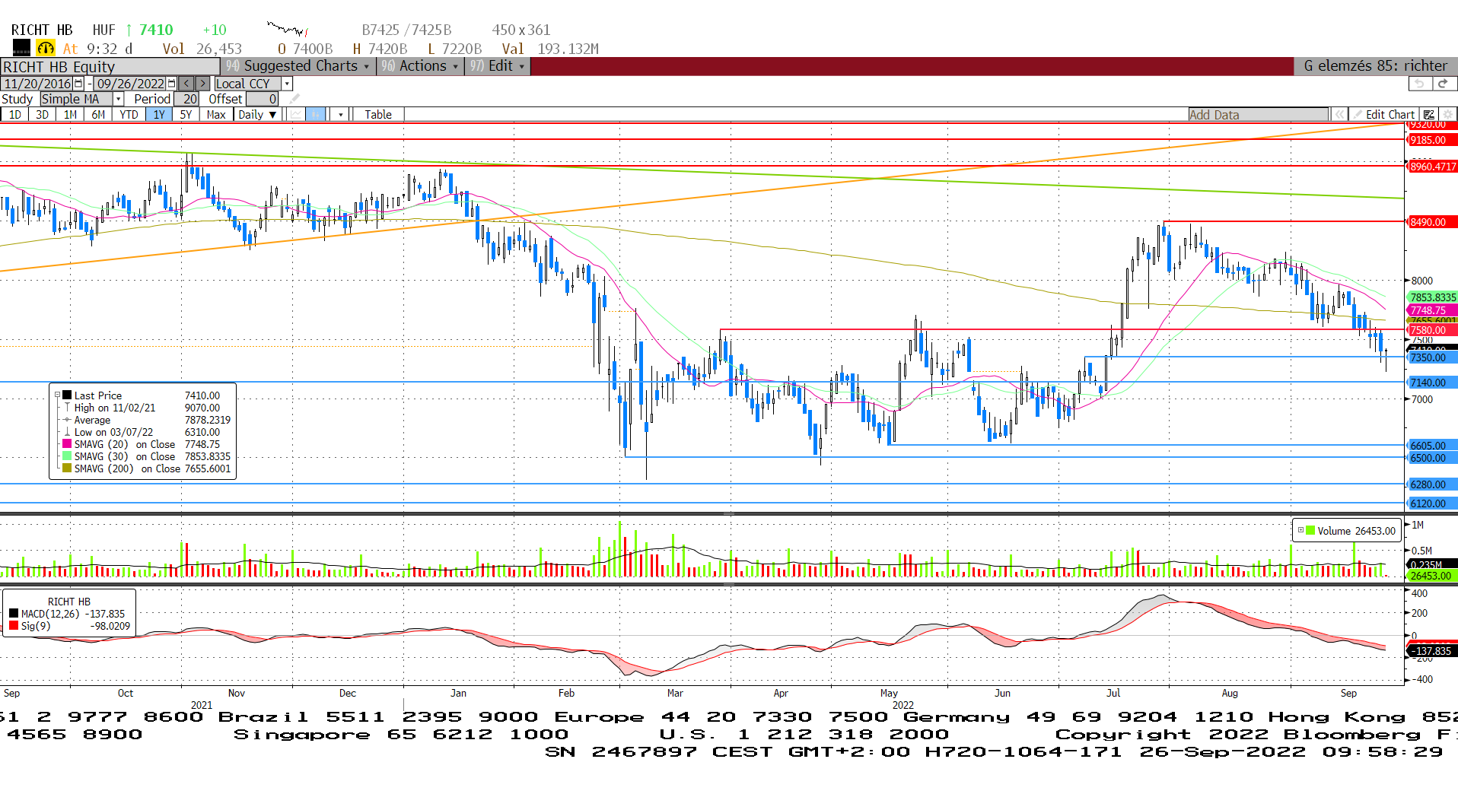The width and height of the screenshot is (1458, 794).
Task: Open the Edit dropdown menu
Action: (x=497, y=66)
